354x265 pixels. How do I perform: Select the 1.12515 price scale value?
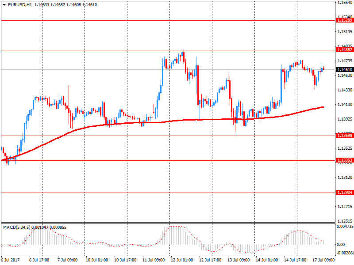pos(345,221)
